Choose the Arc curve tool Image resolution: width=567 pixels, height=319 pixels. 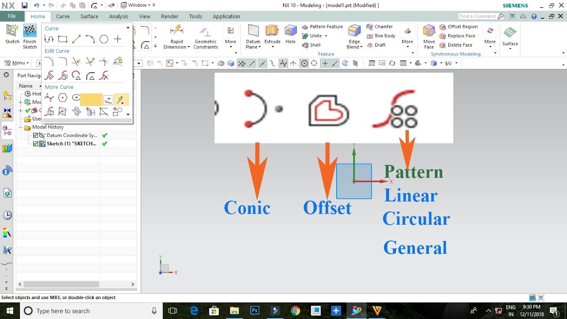tap(90, 39)
